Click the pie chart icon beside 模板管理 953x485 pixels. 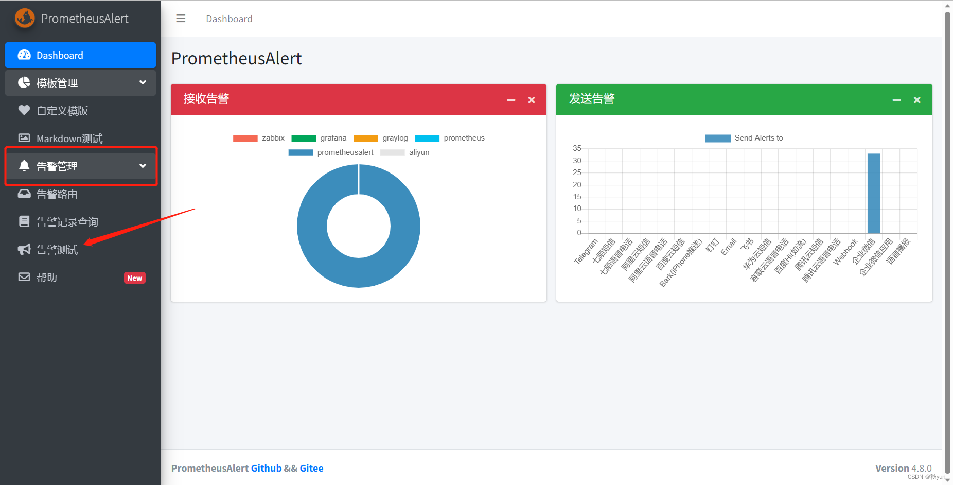24,82
